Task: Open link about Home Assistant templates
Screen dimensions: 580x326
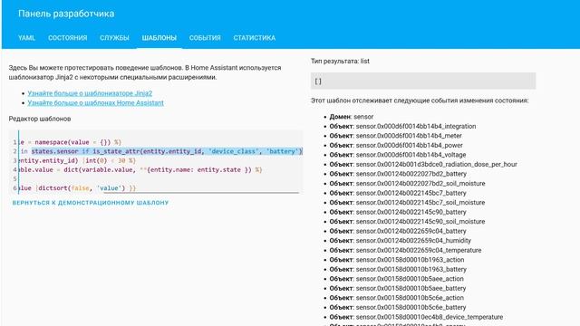Action: [95, 103]
